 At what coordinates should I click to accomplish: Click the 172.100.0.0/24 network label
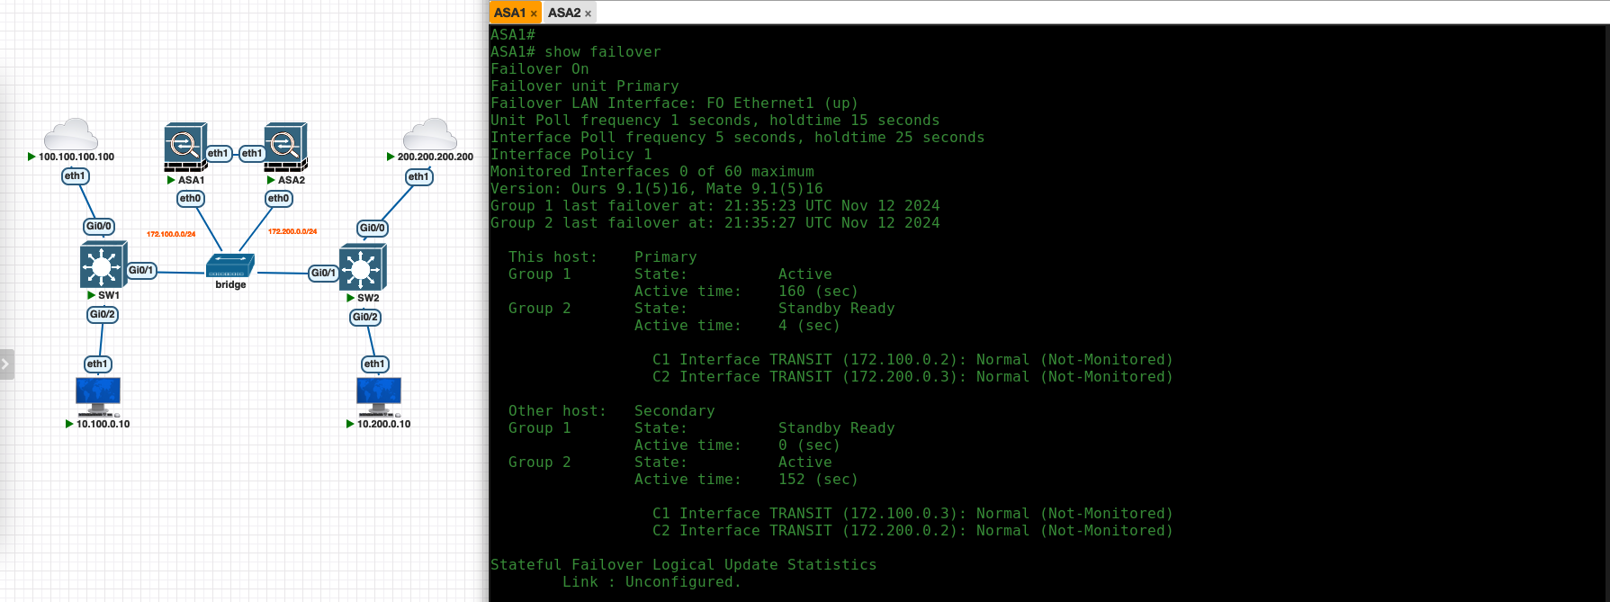point(171,234)
